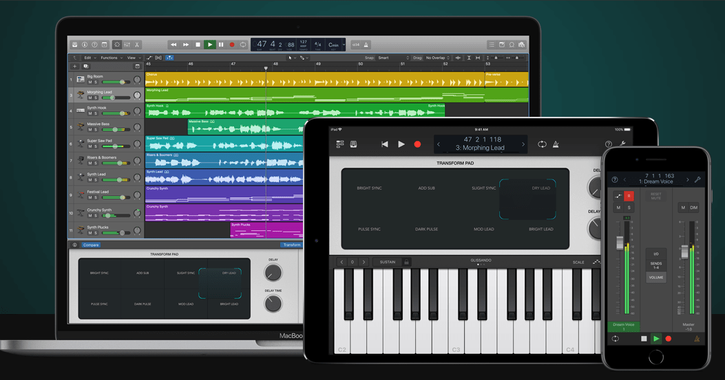Mute the Morphing Lead track
Screen dimensions: 725x380
[90, 98]
